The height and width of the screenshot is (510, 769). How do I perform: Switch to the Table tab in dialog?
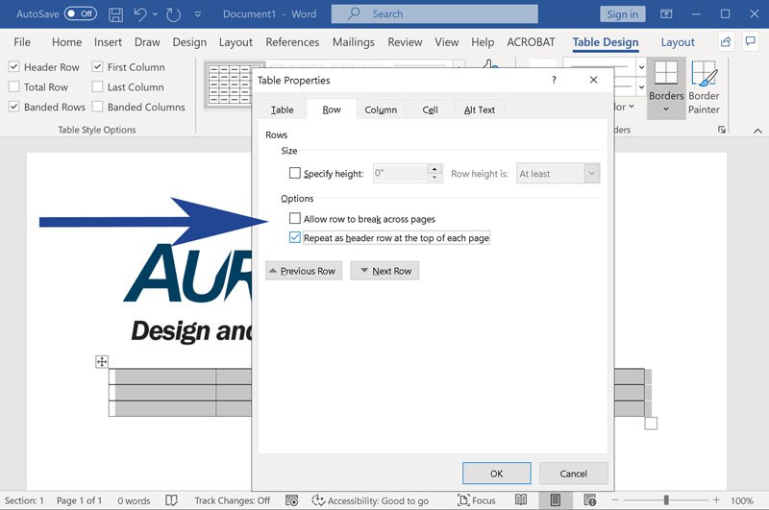[282, 109]
